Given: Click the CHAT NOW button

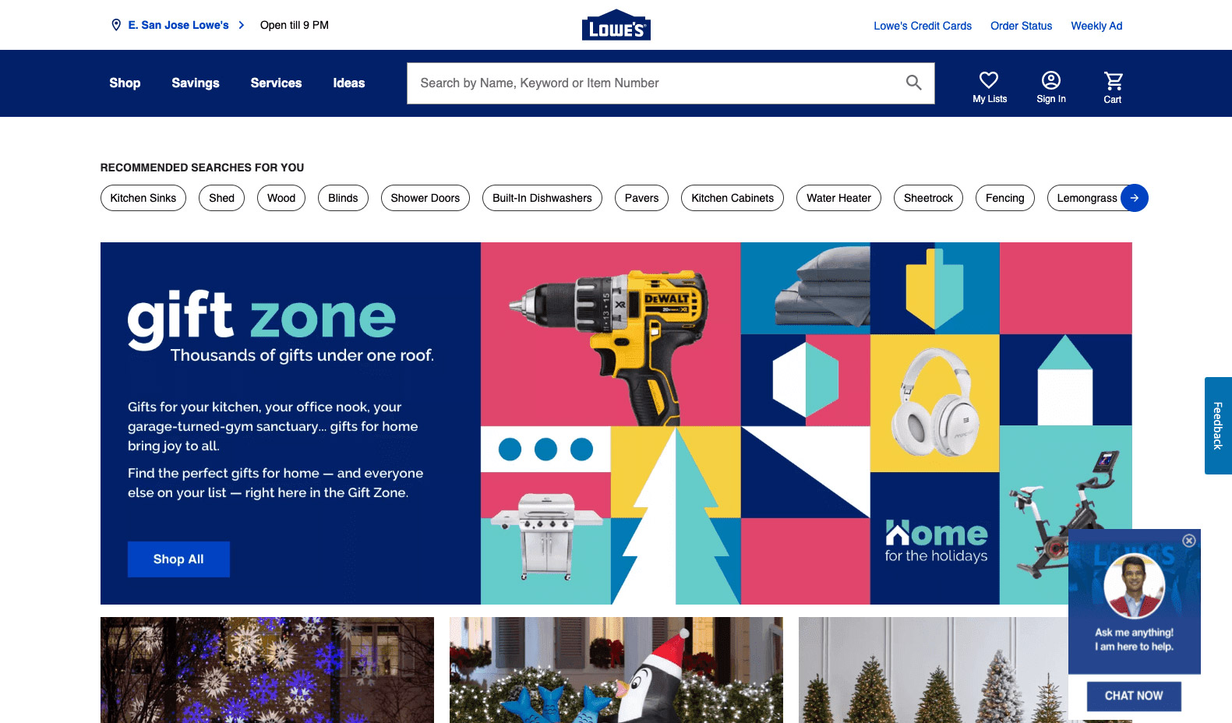Looking at the screenshot, I should (x=1134, y=696).
